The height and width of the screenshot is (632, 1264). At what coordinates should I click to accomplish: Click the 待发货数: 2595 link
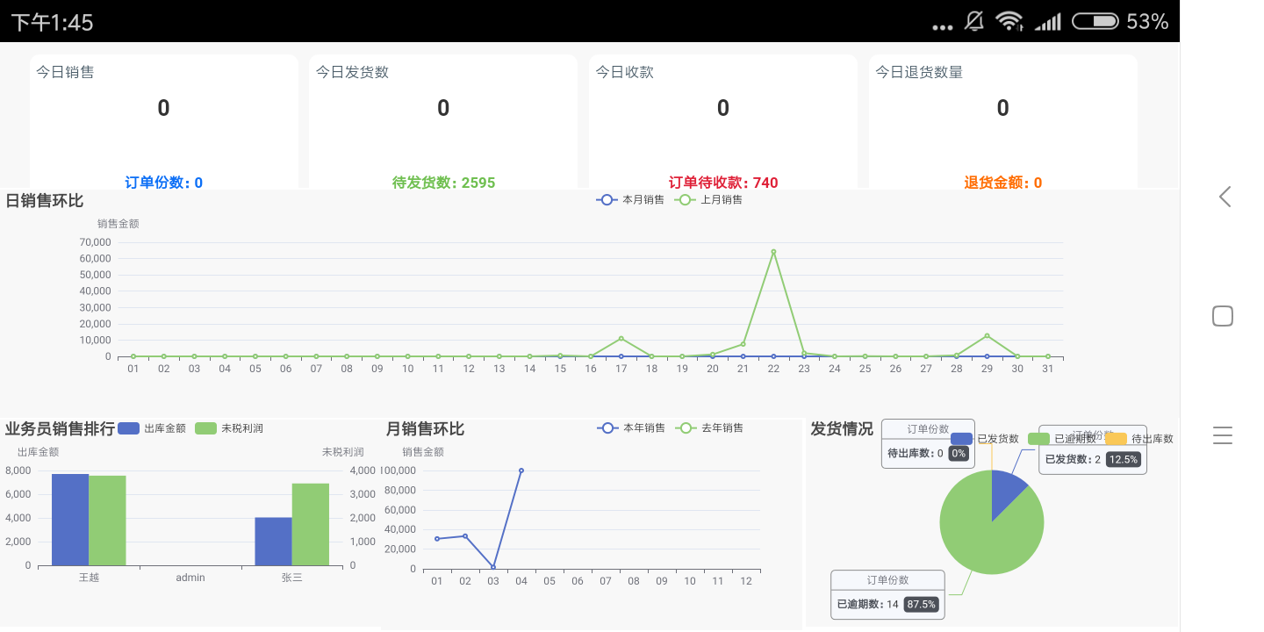click(443, 183)
